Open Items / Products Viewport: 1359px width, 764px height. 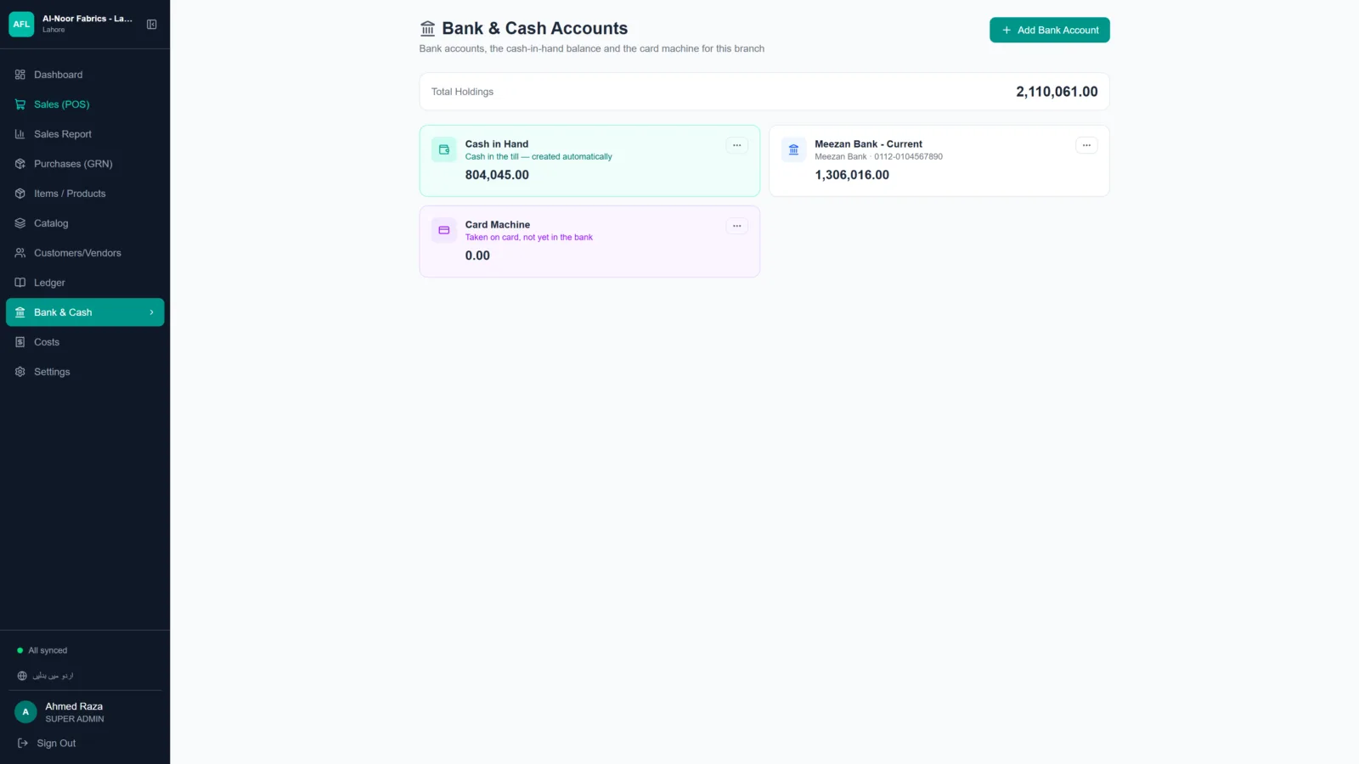[x=85, y=194]
